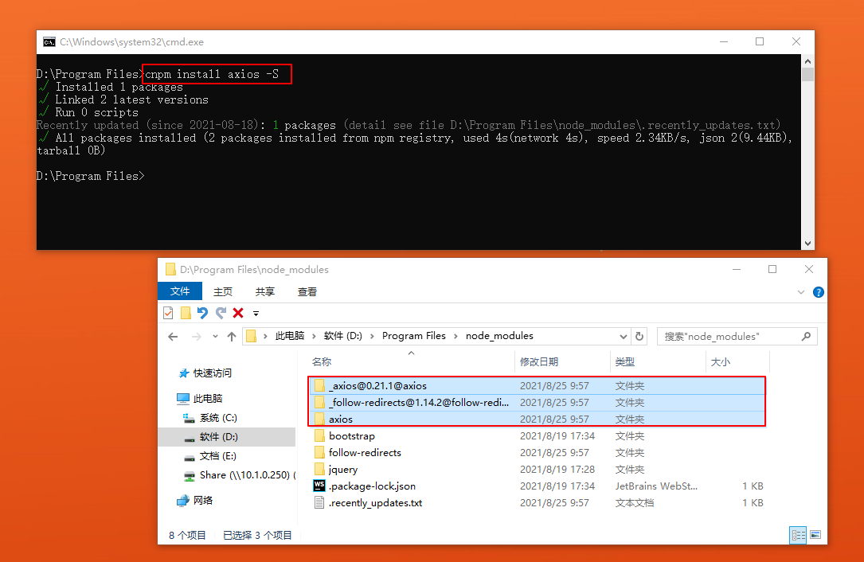Click the Redo arrow in Explorer toolbar
This screenshot has height=562, width=864.
(221, 313)
